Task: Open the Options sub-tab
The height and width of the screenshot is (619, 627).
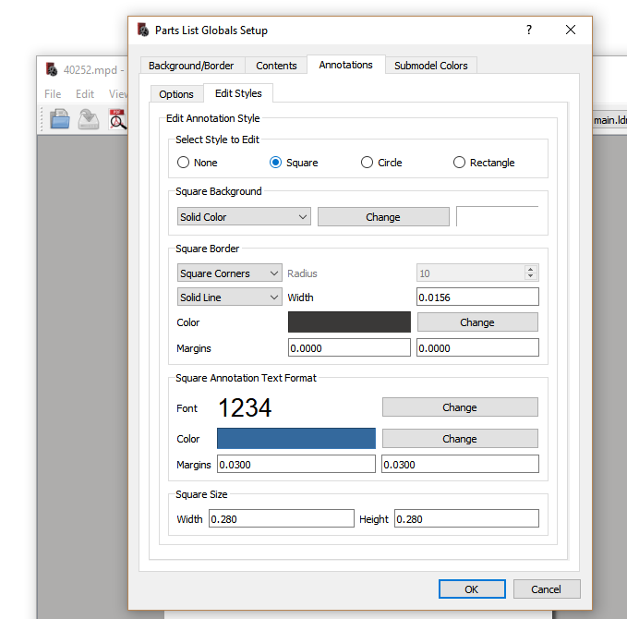Action: (176, 94)
